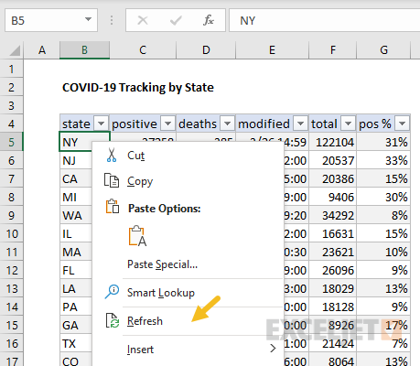Select column F header
Image resolution: width=420 pixels, height=366 pixels.
333,50
